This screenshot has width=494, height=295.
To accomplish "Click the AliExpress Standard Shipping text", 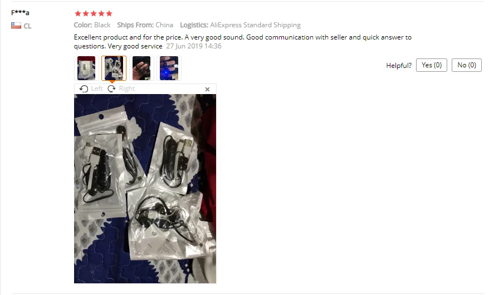I will pos(255,25).
